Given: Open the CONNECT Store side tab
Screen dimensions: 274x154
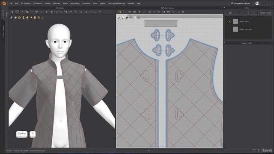Looking at the screenshot, I should pos(3,31).
